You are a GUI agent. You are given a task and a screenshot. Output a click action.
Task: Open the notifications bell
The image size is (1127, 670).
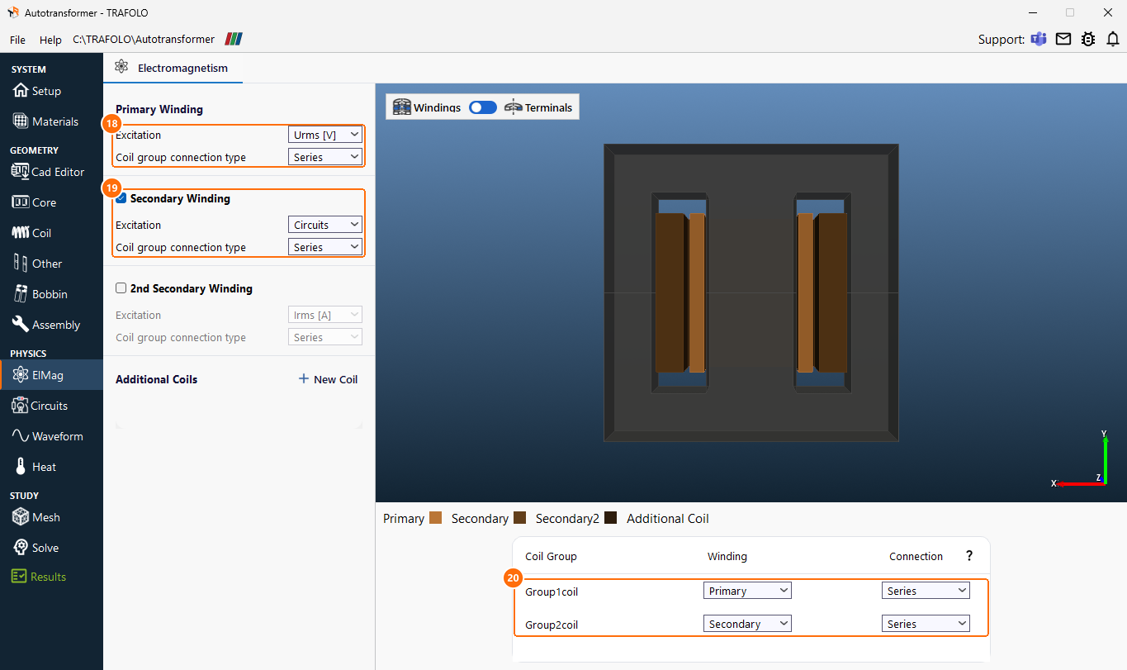[x=1113, y=39]
